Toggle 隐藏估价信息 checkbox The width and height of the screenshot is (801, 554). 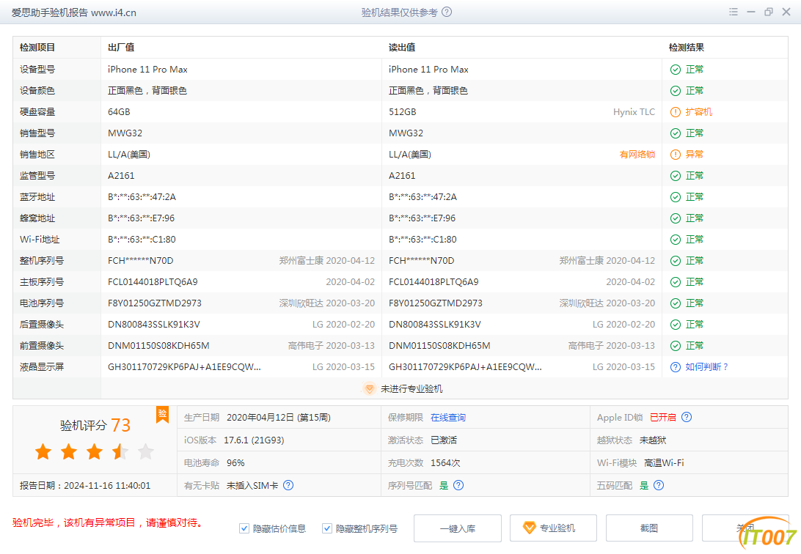coord(244,528)
